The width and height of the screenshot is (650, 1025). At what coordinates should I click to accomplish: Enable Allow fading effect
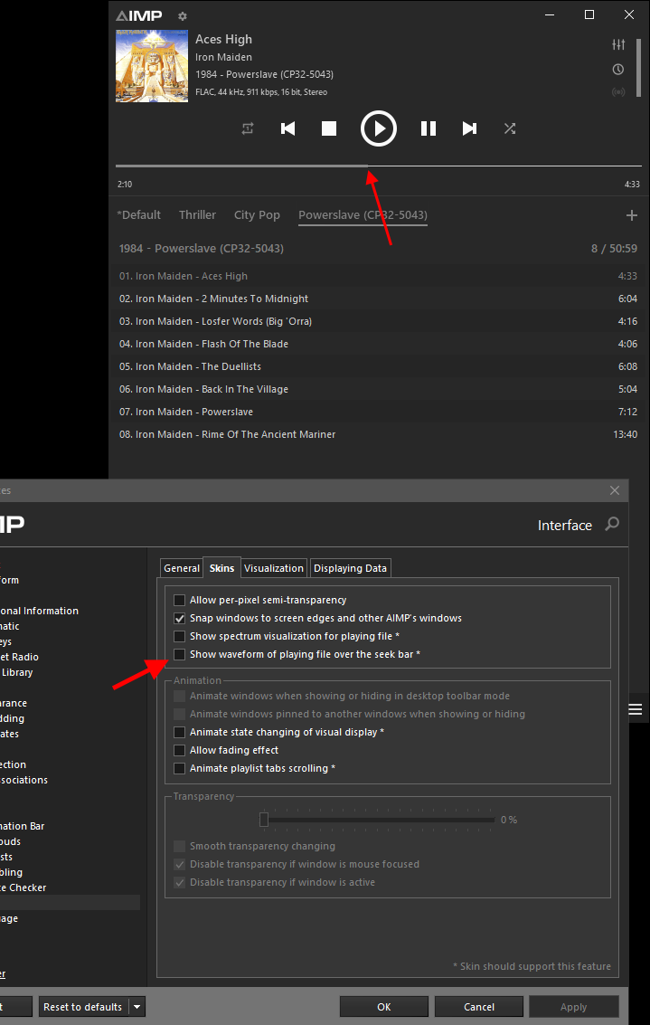tap(179, 751)
